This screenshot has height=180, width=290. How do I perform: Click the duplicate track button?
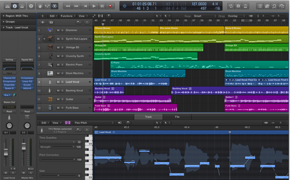pyautogui.click(x=51, y=22)
